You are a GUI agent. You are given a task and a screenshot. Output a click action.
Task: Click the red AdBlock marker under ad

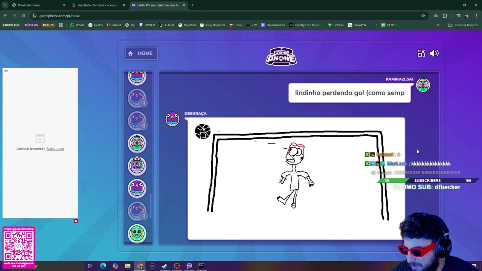(x=76, y=221)
